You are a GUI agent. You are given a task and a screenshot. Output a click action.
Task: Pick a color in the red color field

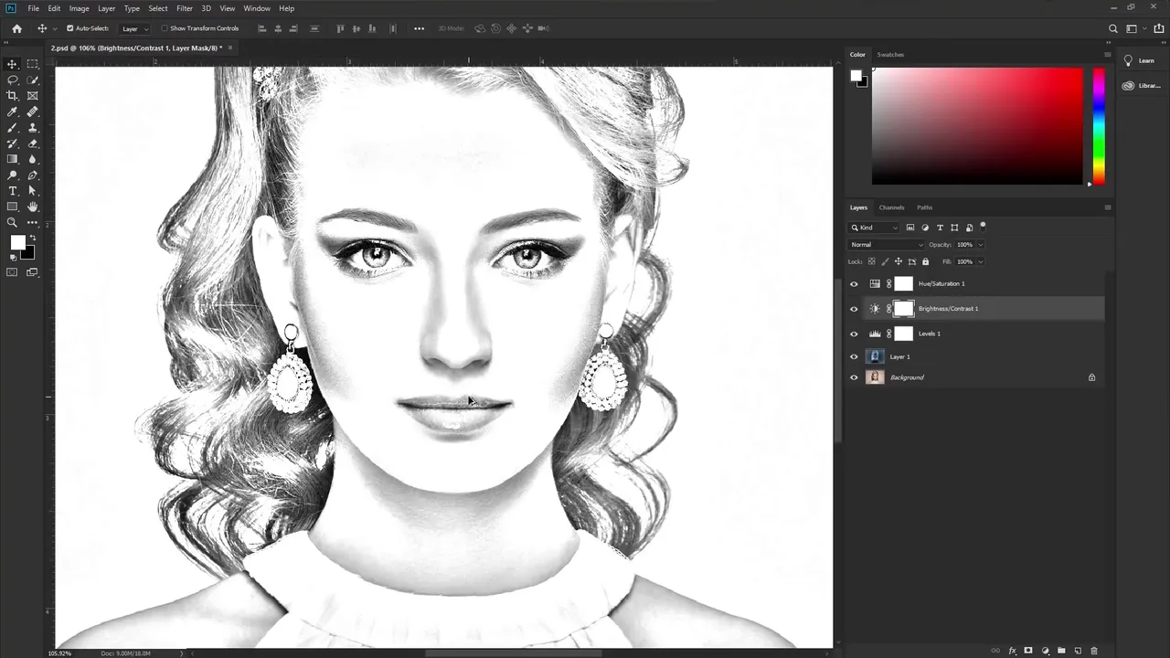pos(977,127)
